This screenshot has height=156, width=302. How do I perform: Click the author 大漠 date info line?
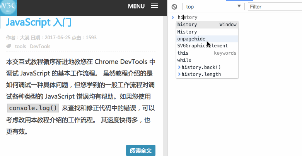point(51,38)
